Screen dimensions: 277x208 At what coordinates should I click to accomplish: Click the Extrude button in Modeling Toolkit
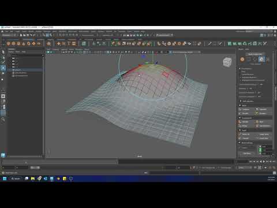coord(245,122)
